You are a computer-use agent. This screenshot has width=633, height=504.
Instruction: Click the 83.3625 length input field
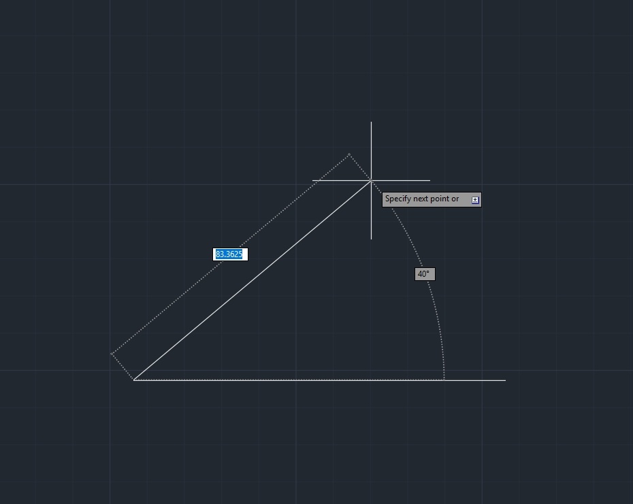click(x=230, y=254)
